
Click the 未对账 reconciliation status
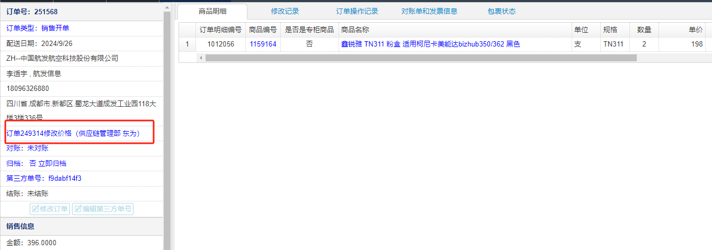pos(38,148)
